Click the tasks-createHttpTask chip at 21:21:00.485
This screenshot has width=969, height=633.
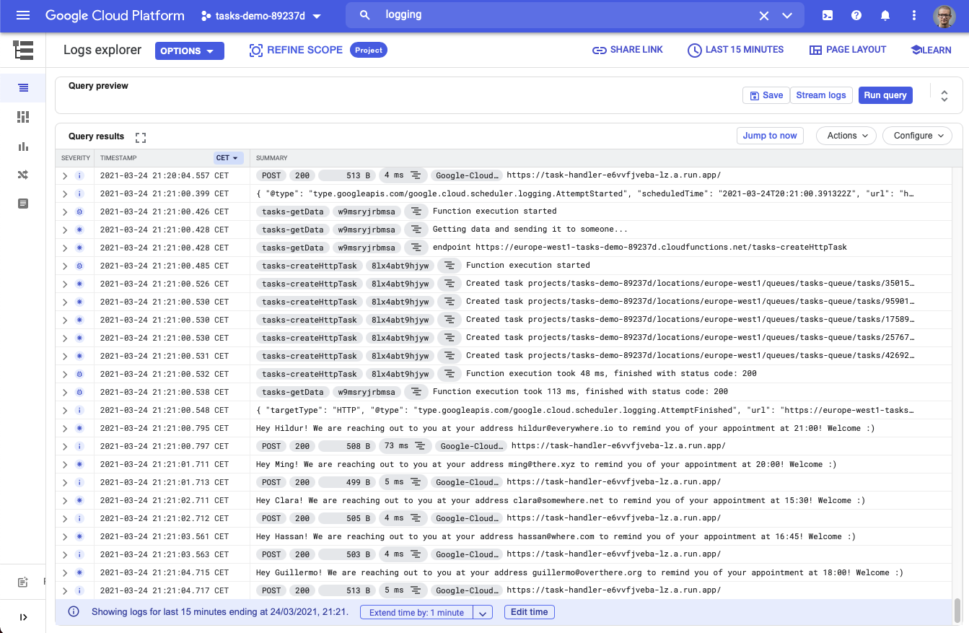pos(310,266)
